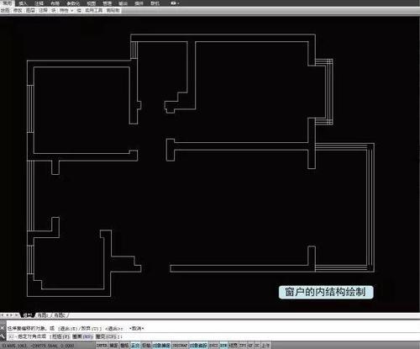Image resolution: width=420 pixels, height=349 pixels.
Task: Expand the 块 (Block) panel title
Action: click(54, 10)
